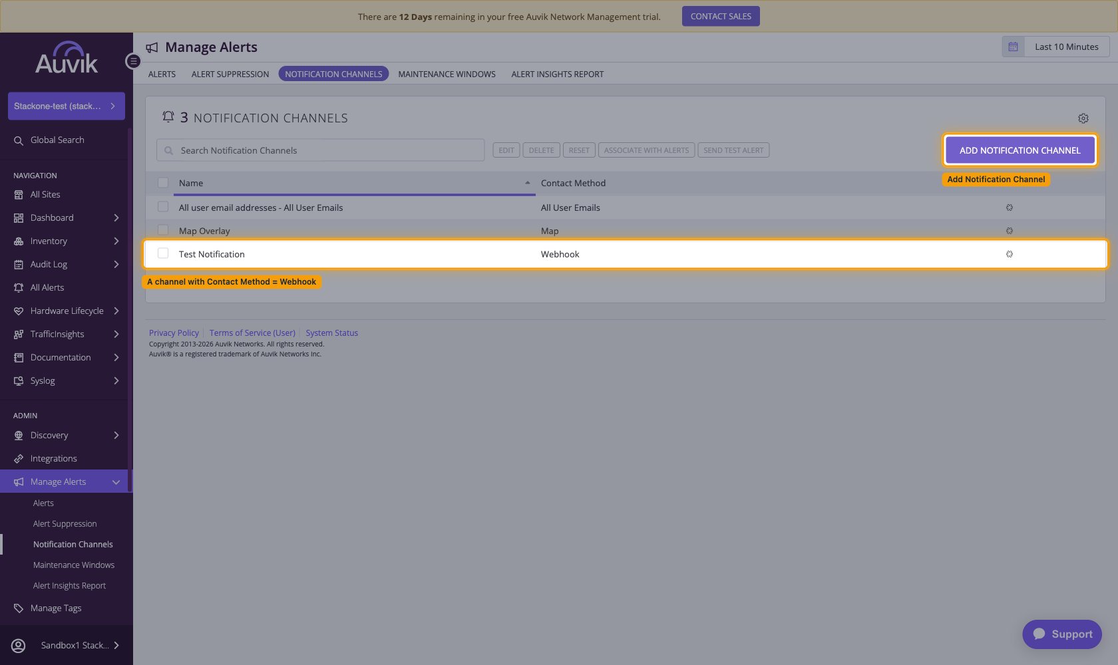Click the SEND TEST ALERT button
The image size is (1118, 665).
[x=733, y=150]
